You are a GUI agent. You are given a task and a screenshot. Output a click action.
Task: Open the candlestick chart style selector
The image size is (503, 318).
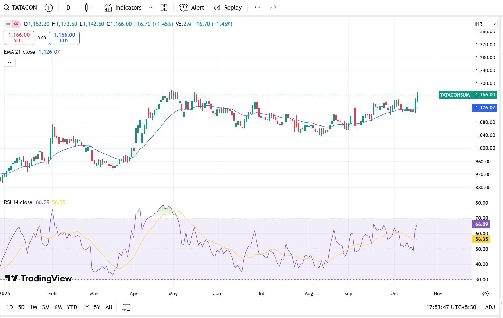pos(88,8)
